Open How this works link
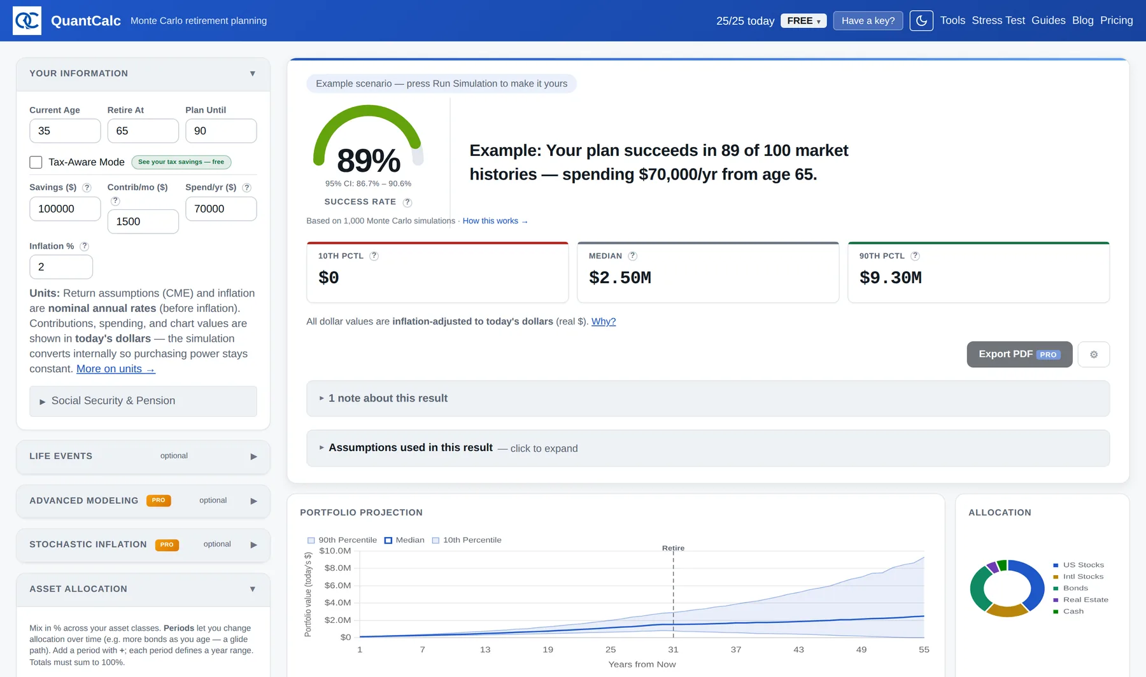1146x677 pixels. (495, 221)
